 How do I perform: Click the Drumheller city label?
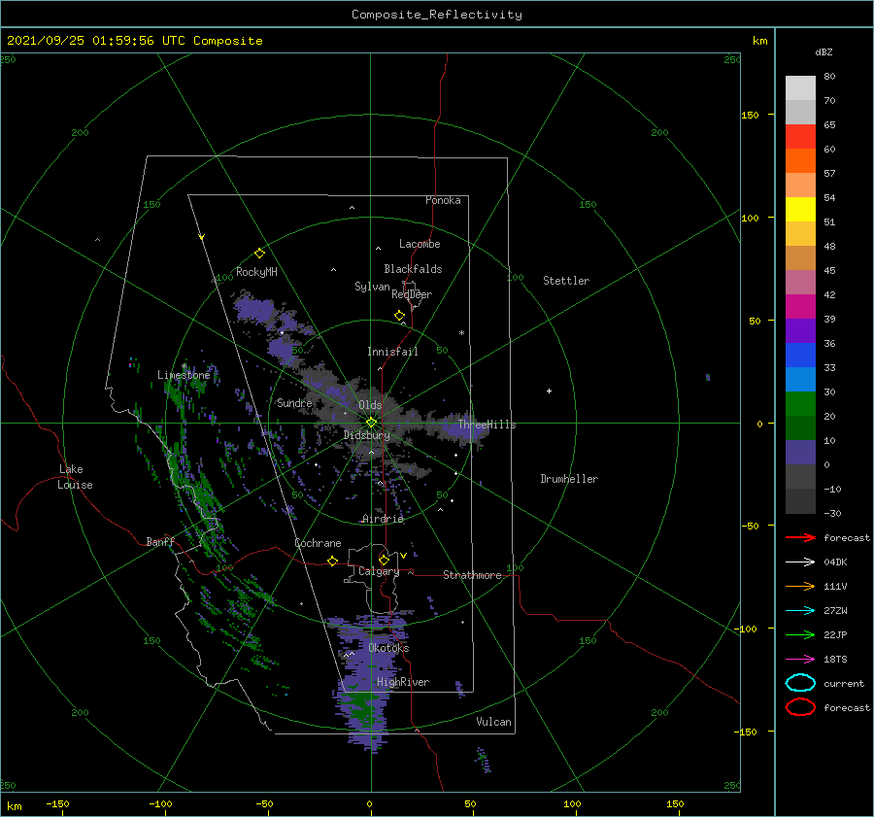click(x=569, y=479)
